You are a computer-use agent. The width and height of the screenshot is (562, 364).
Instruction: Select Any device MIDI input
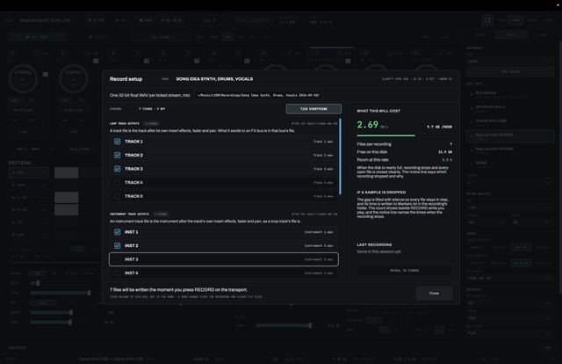coord(510,94)
